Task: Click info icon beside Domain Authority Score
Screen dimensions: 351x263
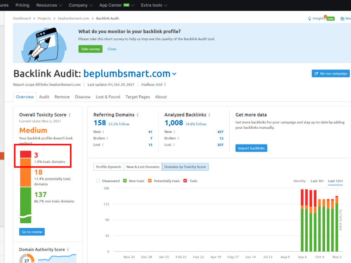Action: pyautogui.click(x=68, y=249)
